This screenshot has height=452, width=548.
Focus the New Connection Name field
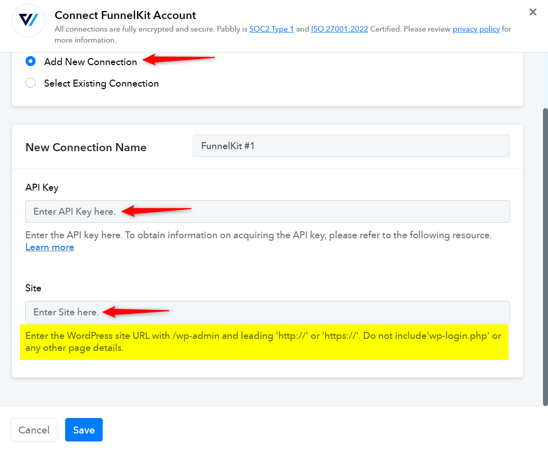pyautogui.click(x=351, y=146)
